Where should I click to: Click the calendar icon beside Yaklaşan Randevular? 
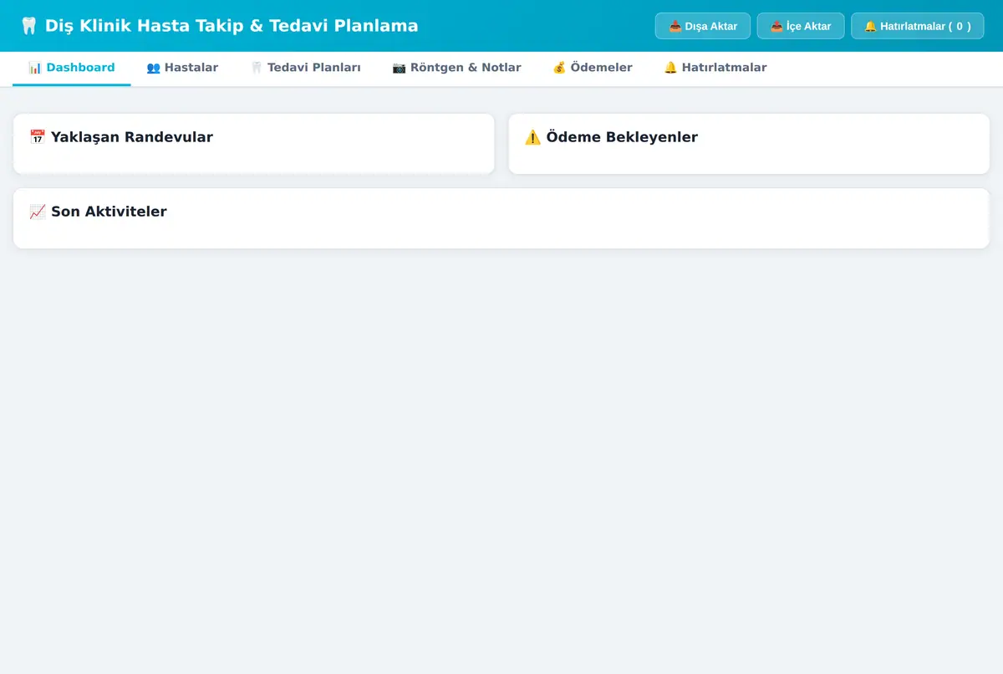click(x=38, y=137)
